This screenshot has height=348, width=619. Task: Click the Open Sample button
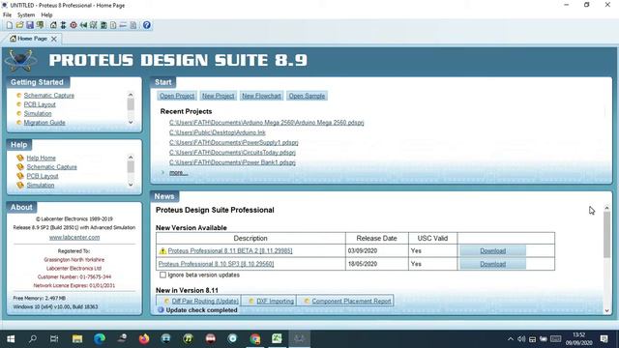(307, 96)
